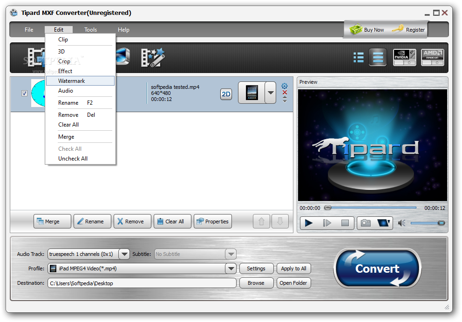
Task: Expand the Audio Track dropdown
Action: [124, 254]
